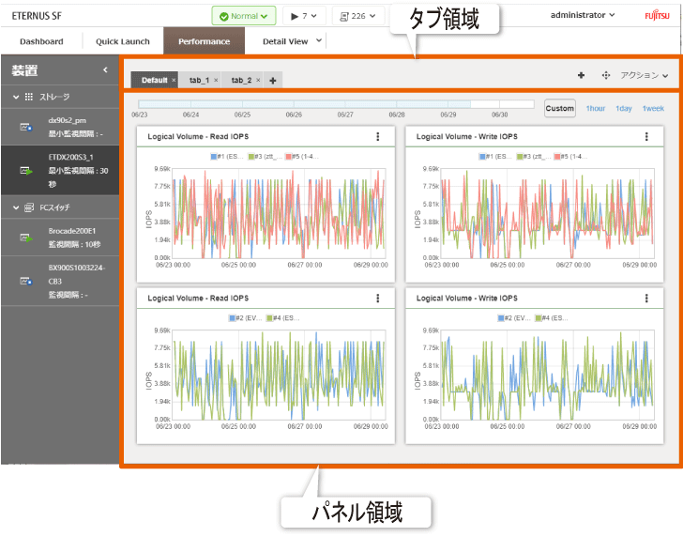Click the time range slider bar
Screen dimensions: 683x537
(x=336, y=104)
